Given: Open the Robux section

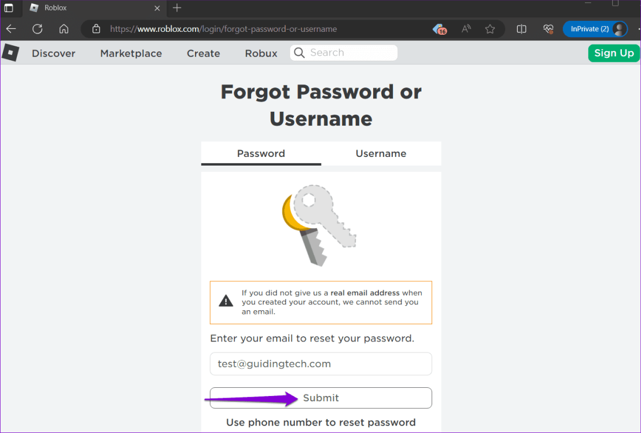Looking at the screenshot, I should (x=261, y=53).
